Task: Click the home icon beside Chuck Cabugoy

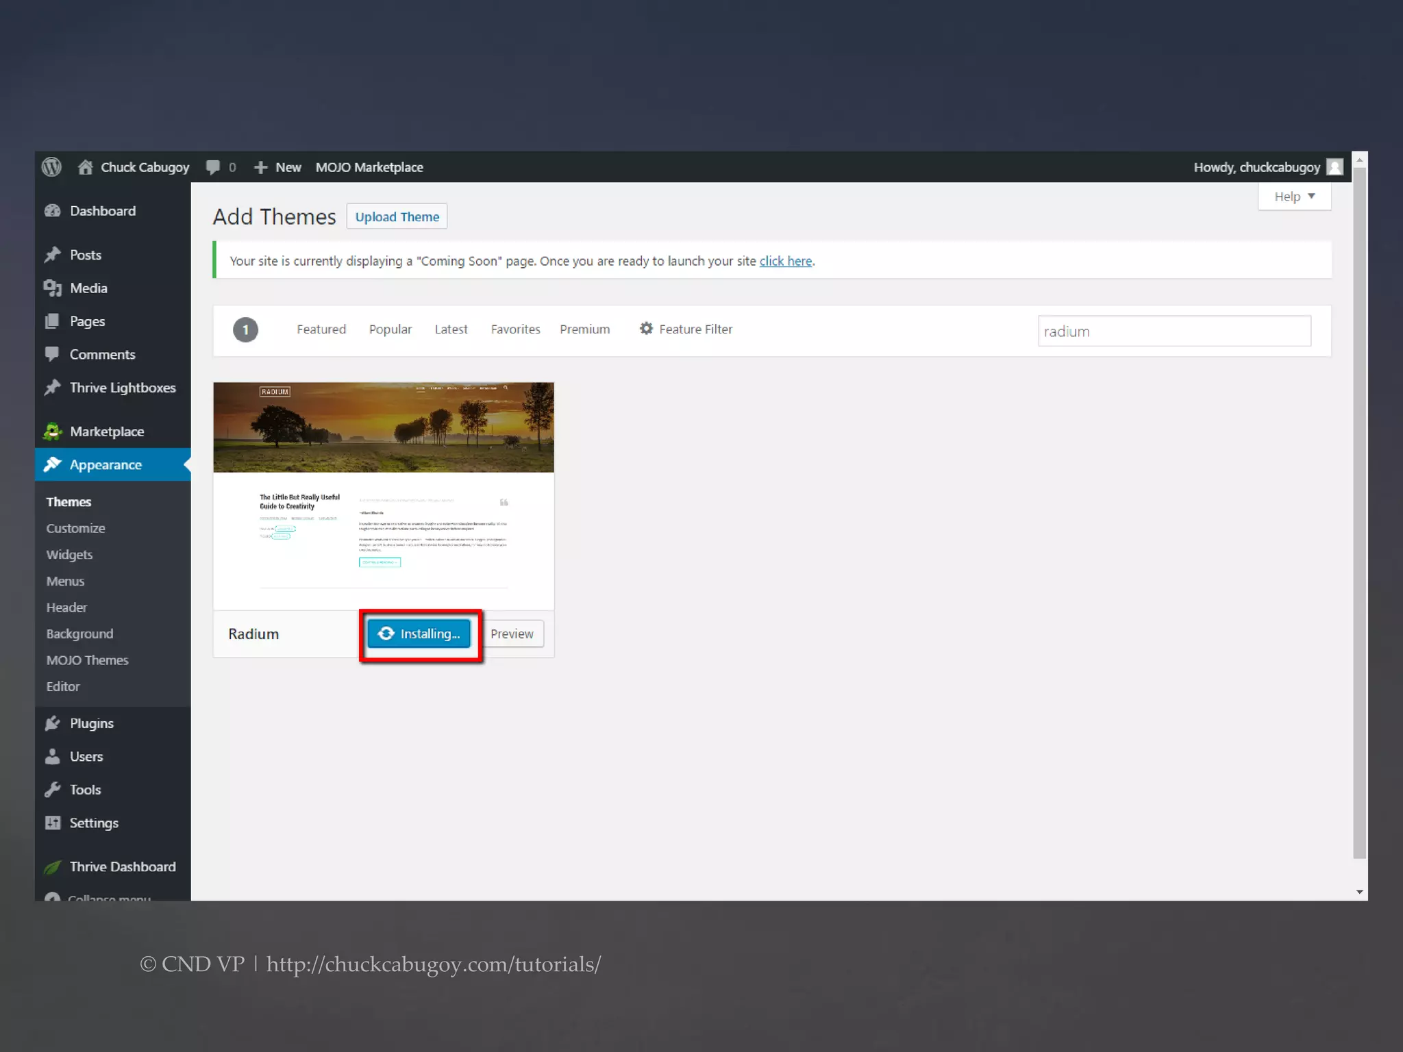Action: pyautogui.click(x=85, y=167)
